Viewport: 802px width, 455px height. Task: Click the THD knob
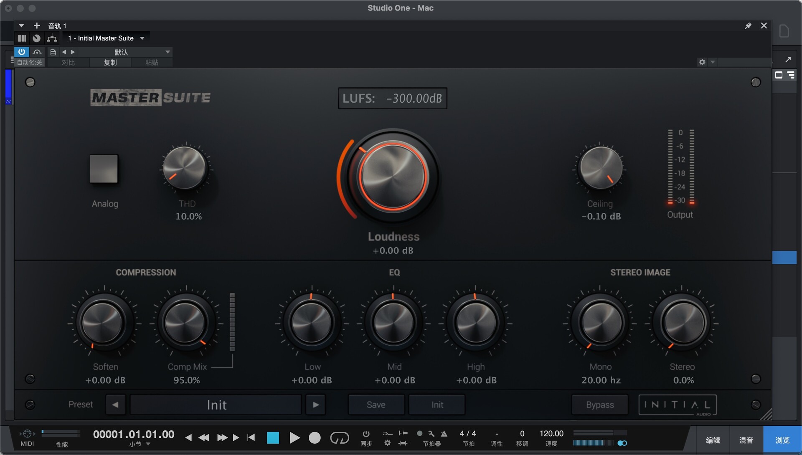[x=185, y=168]
